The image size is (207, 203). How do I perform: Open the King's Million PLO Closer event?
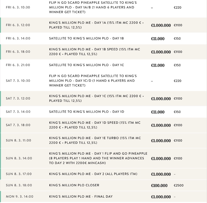[x=74, y=185]
